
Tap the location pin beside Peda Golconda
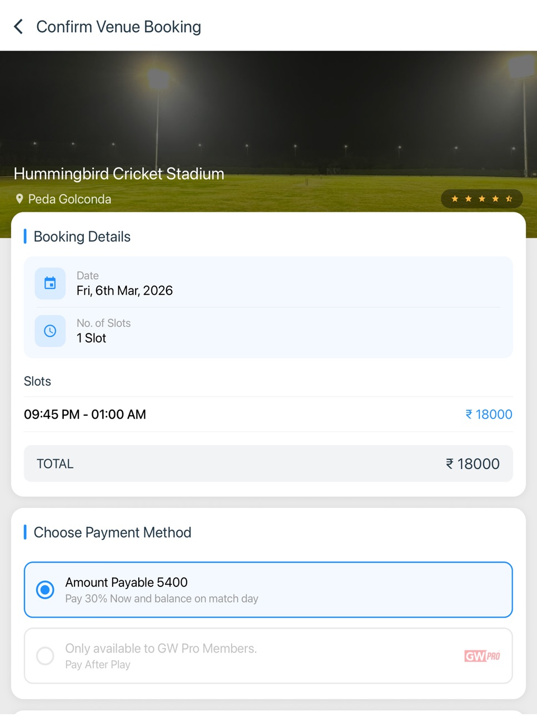coord(19,199)
